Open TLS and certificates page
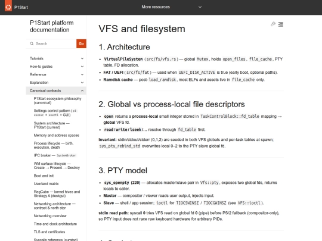This screenshot has width=322, height=241. click(x=49, y=232)
